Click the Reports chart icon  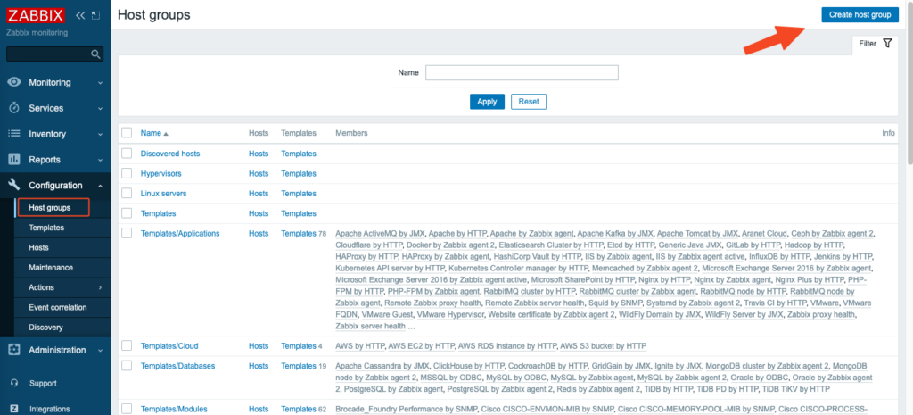pos(14,159)
